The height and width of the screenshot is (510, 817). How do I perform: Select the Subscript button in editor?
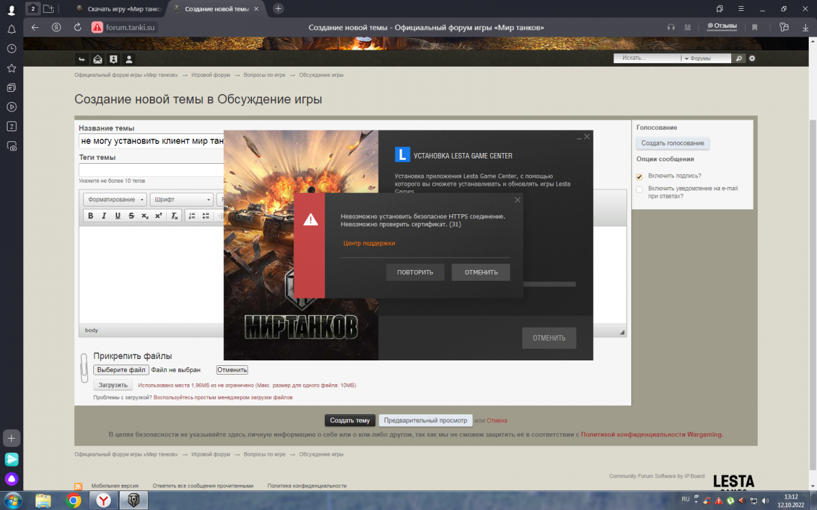144,216
